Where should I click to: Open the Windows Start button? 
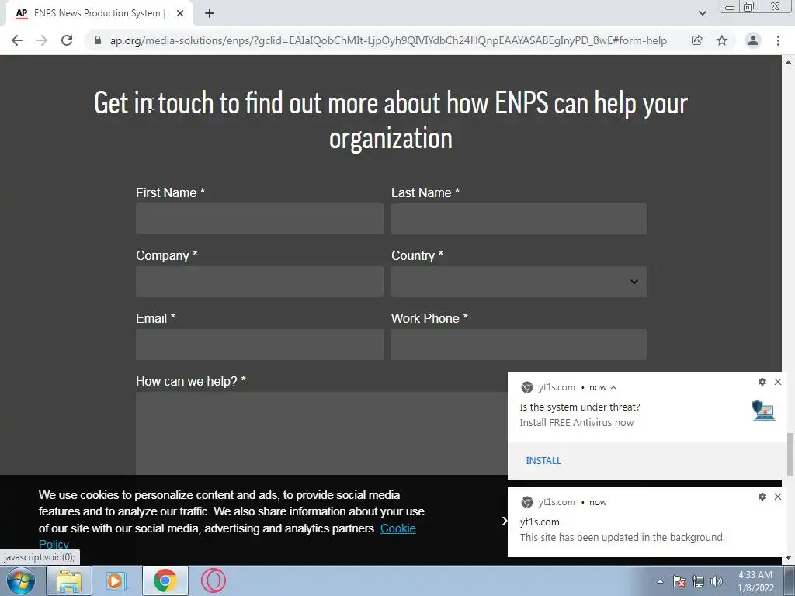point(21,580)
